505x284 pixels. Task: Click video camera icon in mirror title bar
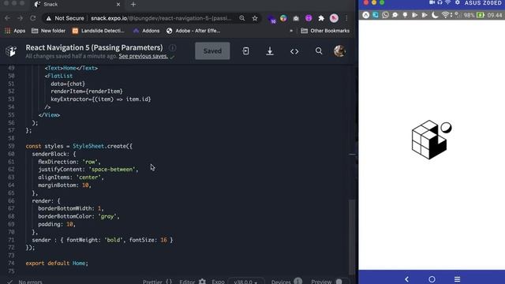[x=432, y=2]
